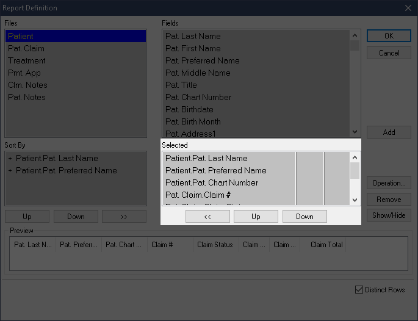Select Pat. Claim in Files list

click(26, 48)
